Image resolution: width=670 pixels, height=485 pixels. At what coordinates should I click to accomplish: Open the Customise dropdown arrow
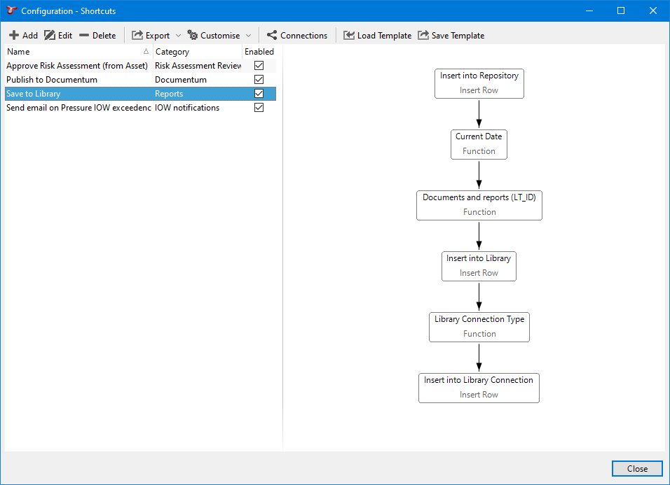[248, 36]
